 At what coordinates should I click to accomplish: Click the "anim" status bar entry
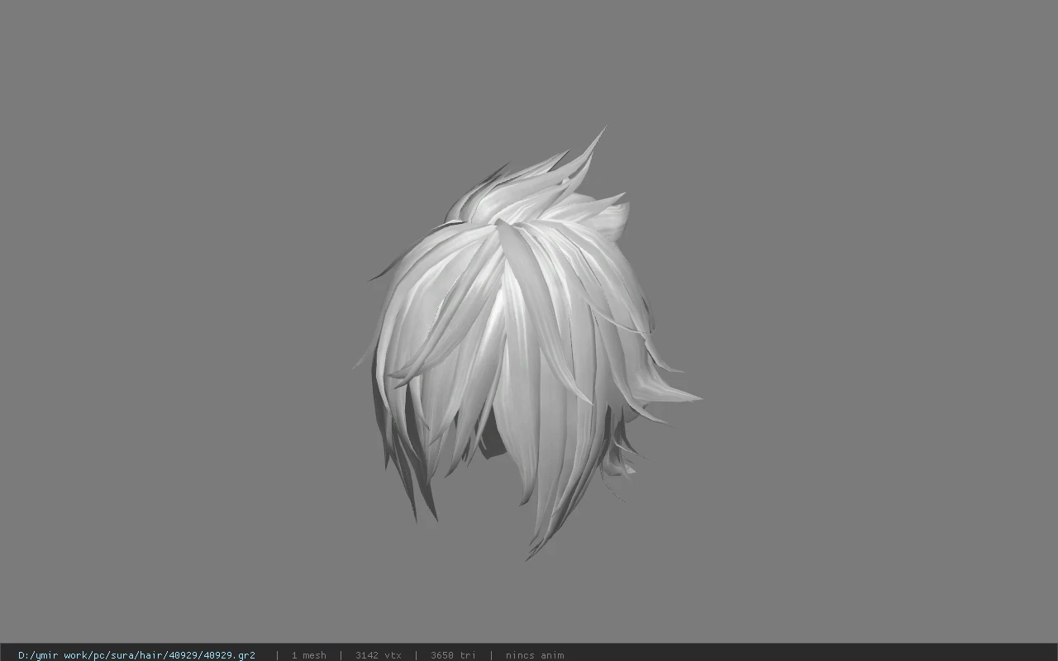point(535,655)
